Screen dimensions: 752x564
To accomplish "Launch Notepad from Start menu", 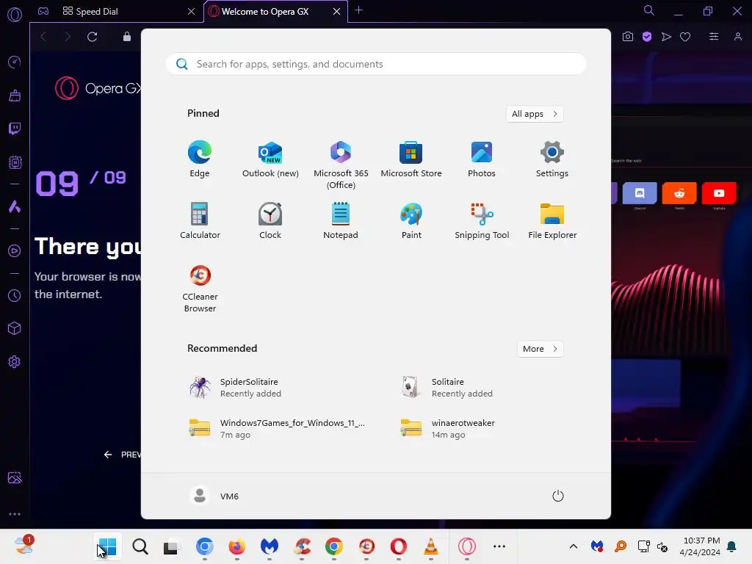I will point(341,220).
